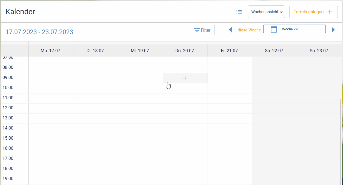Select the Fr. 21.07. column header
This screenshot has width=343, height=185.
pyautogui.click(x=230, y=51)
